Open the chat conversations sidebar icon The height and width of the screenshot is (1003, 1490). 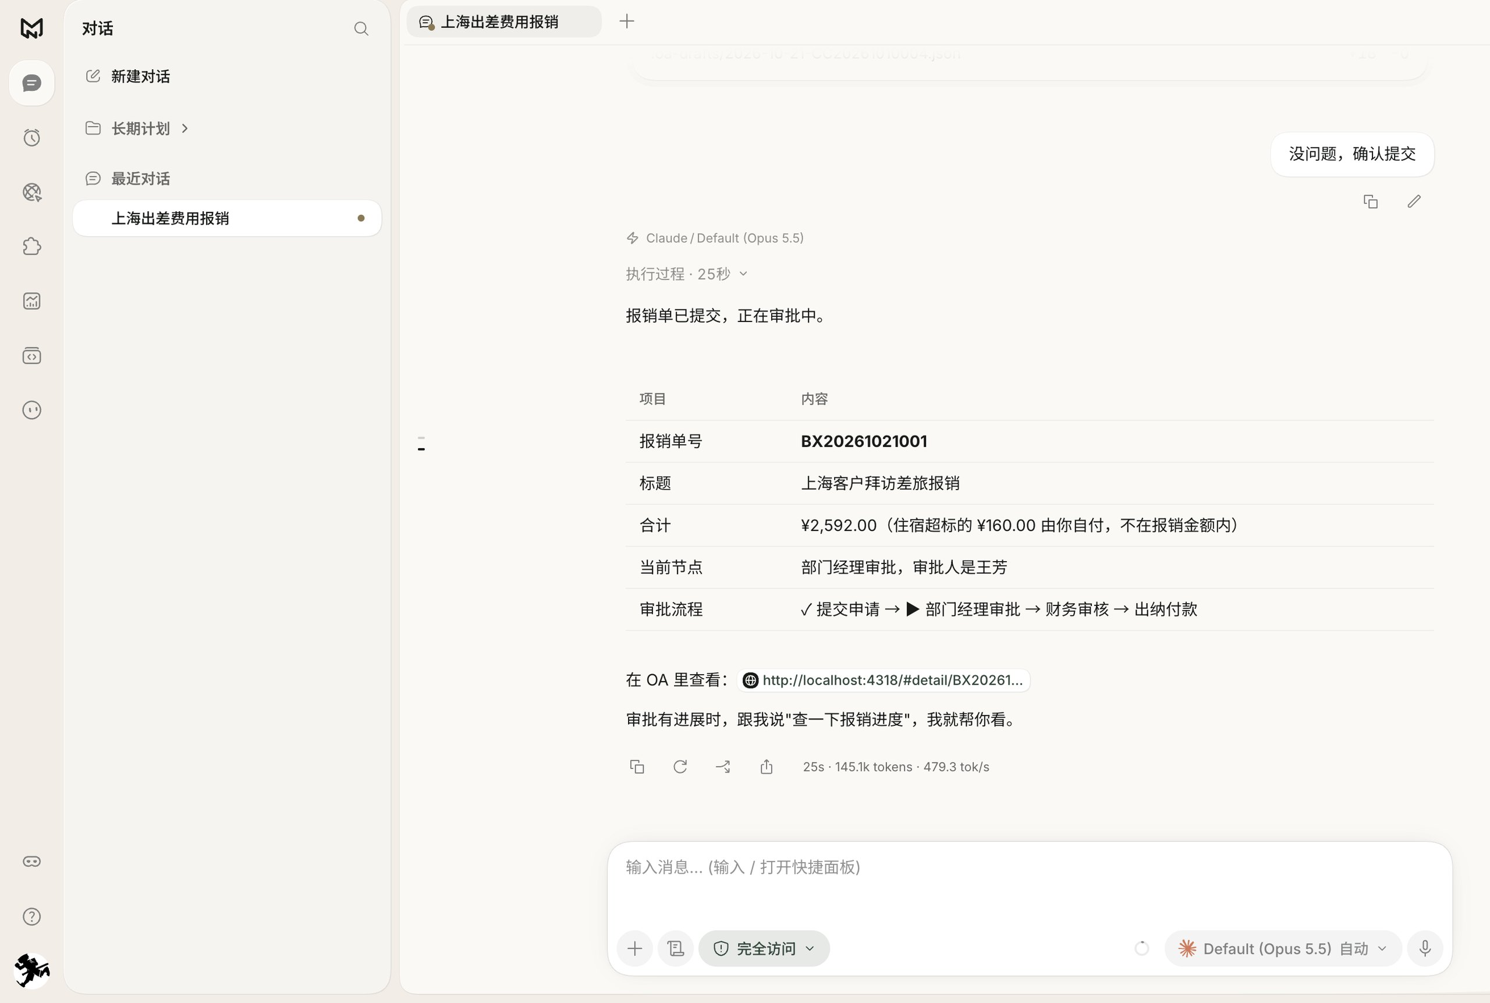[31, 83]
